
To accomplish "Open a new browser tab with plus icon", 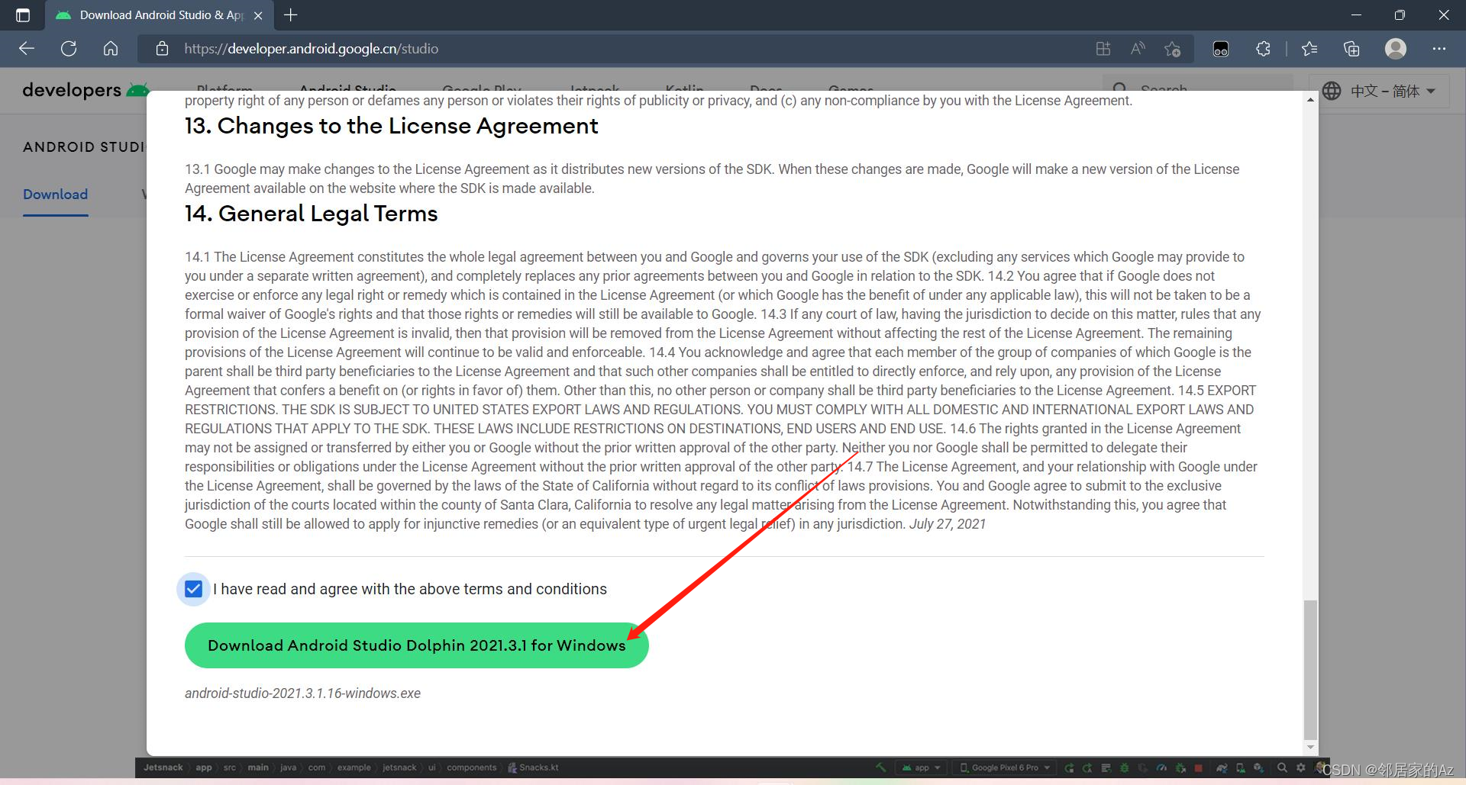I will (290, 15).
